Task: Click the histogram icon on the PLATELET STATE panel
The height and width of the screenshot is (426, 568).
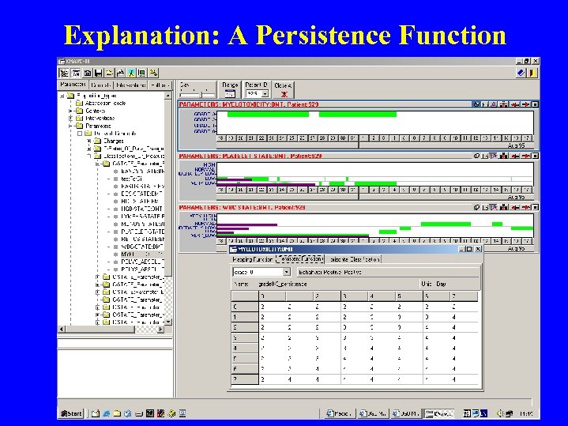Action: (x=503, y=156)
